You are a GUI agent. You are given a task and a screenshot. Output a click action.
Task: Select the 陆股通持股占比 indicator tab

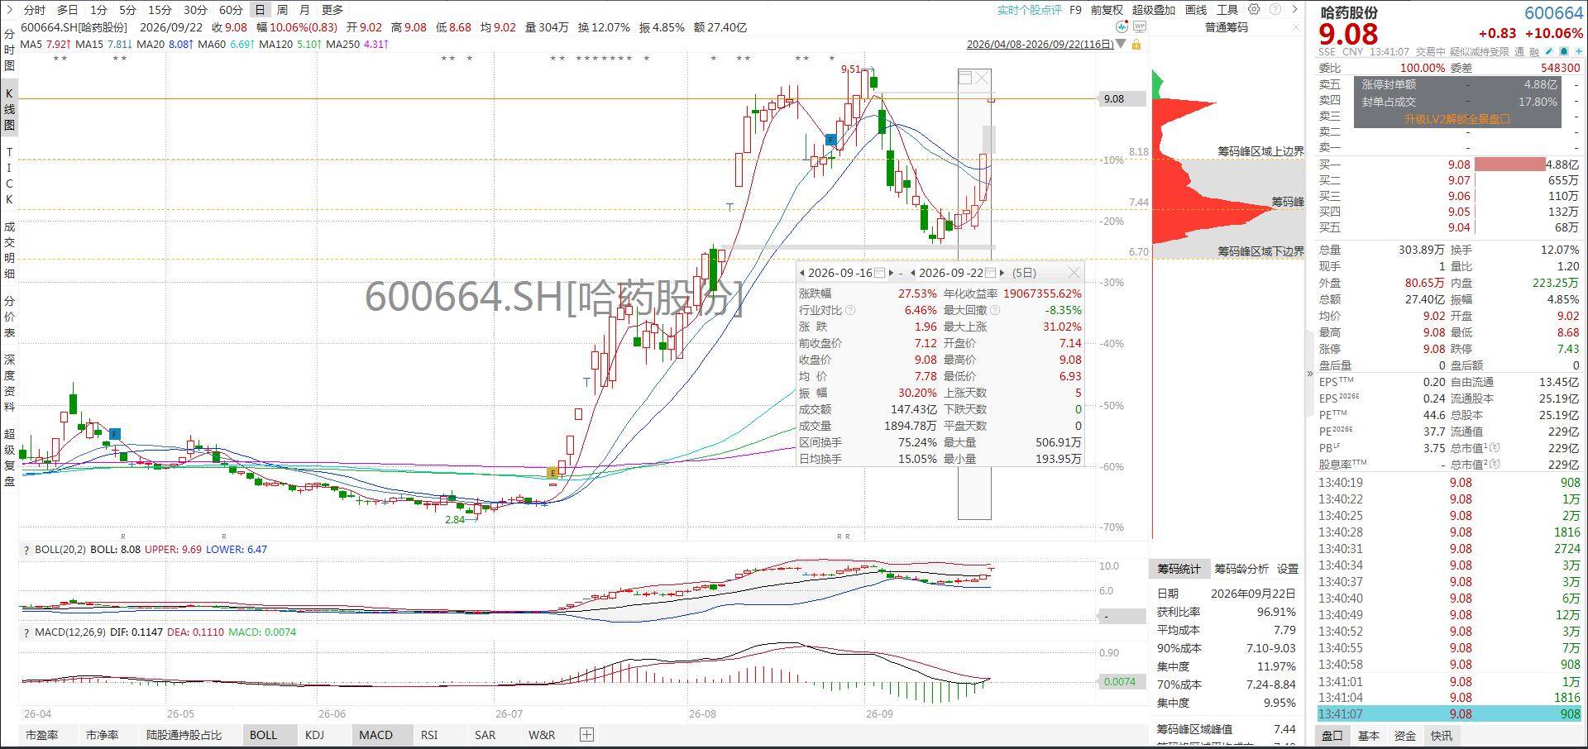point(184,735)
